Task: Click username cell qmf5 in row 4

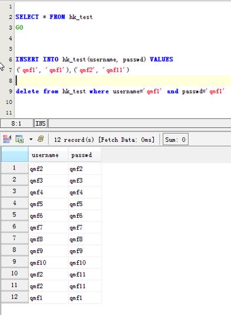Action: point(48,204)
